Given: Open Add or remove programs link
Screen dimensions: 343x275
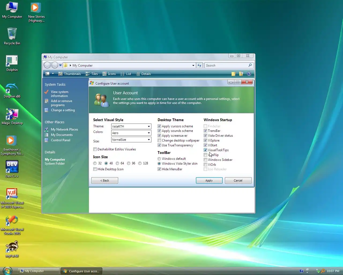Looking at the screenshot, I should (x=61, y=103).
